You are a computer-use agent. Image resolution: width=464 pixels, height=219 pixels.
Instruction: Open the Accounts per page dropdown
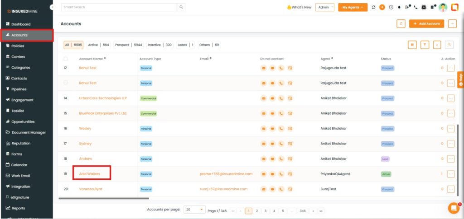pos(194,210)
